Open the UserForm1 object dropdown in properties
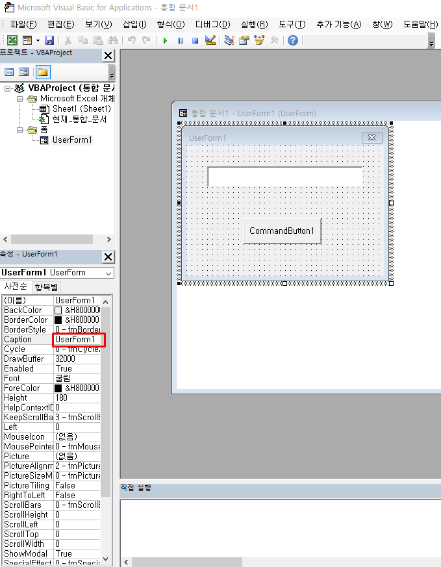Viewport: 441px width, 567px height. pyautogui.click(x=108, y=273)
